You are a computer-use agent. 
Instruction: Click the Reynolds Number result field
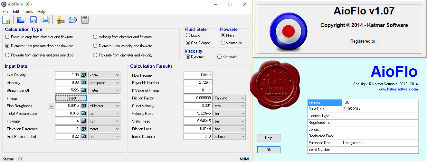coord(198,82)
